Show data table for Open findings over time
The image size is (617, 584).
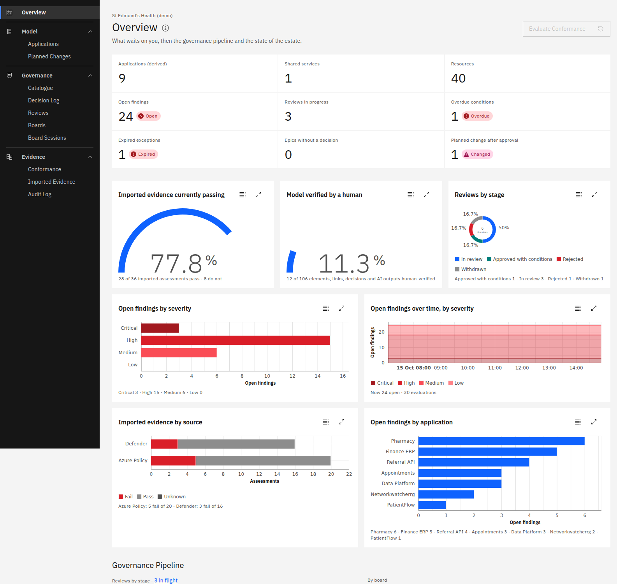pos(578,308)
